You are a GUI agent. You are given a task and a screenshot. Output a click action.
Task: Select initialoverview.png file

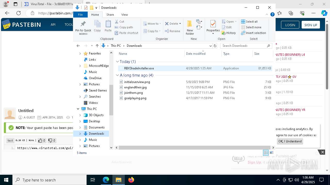[x=195, y=82]
